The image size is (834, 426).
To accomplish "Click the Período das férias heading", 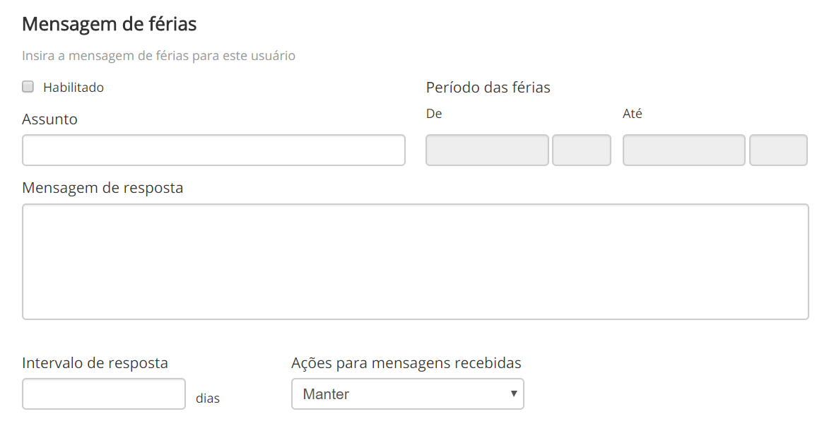I will tap(488, 88).
